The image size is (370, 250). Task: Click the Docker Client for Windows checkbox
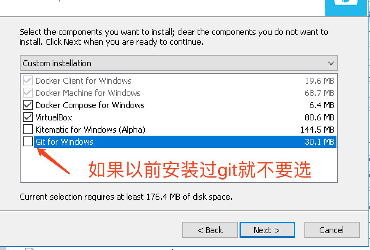pos(27,81)
